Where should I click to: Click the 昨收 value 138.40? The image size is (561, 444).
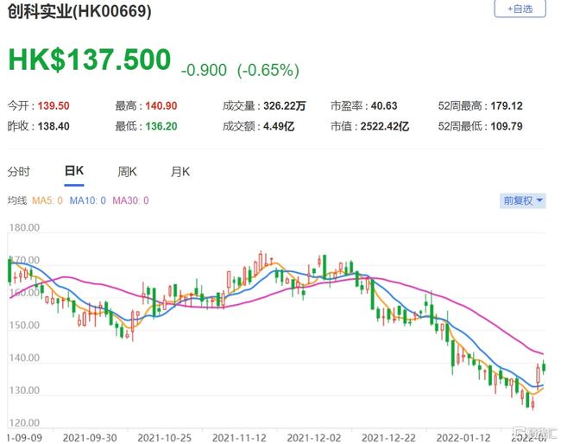click(54, 126)
